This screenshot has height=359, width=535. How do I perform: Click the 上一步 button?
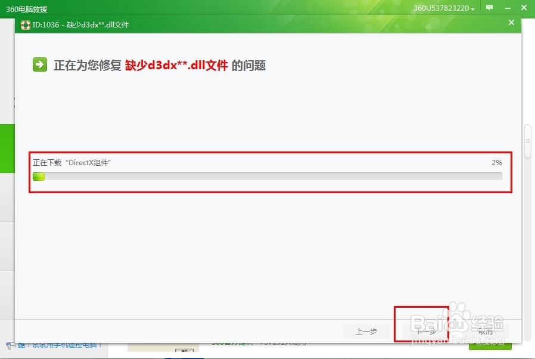pyautogui.click(x=366, y=332)
